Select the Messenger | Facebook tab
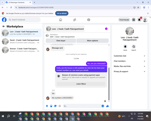 pyautogui.click(x=18, y=2)
